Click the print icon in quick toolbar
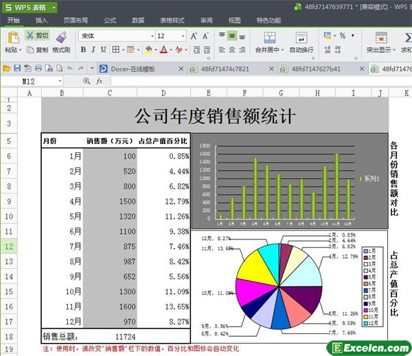412x356 pixels. pos(38,69)
